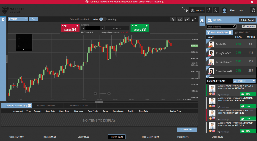Viewport: 257px width, 141px height.
Task: Collapse the OHLC info box arrow
Action: (x=23, y=49)
